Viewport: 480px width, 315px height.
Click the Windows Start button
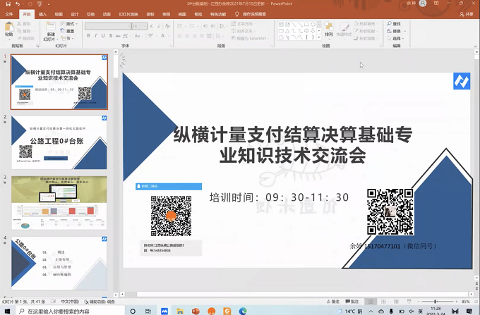click(x=7, y=311)
